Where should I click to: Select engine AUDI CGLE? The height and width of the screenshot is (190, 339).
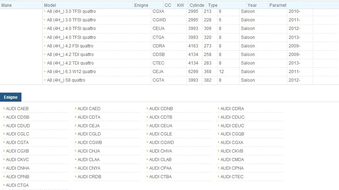click(161, 134)
